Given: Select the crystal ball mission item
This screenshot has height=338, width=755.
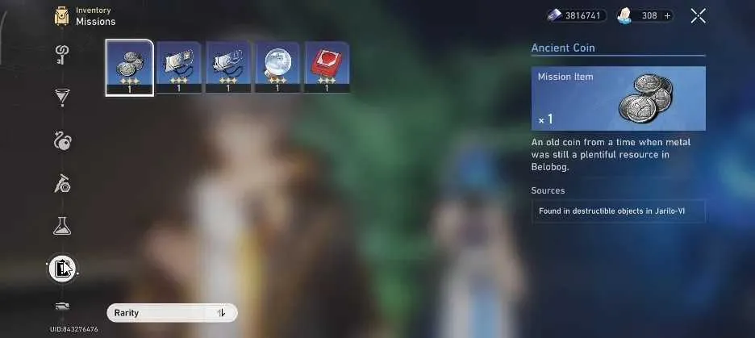Looking at the screenshot, I should click(277, 67).
